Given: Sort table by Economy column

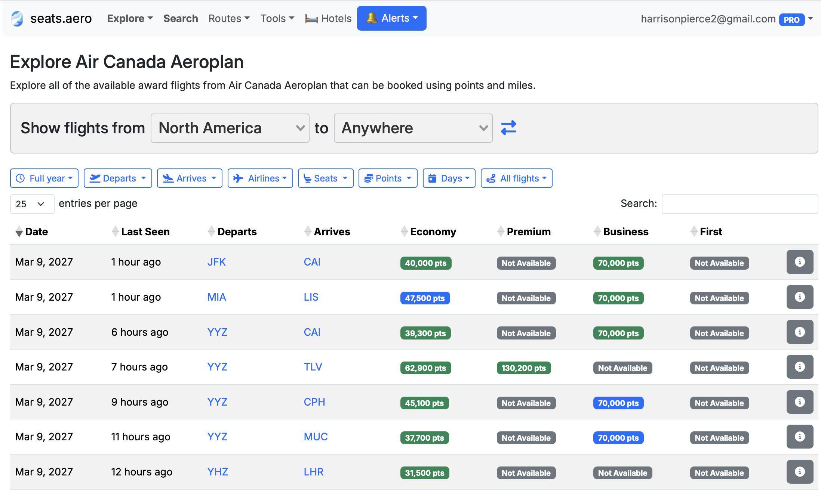Looking at the screenshot, I should 428,232.
